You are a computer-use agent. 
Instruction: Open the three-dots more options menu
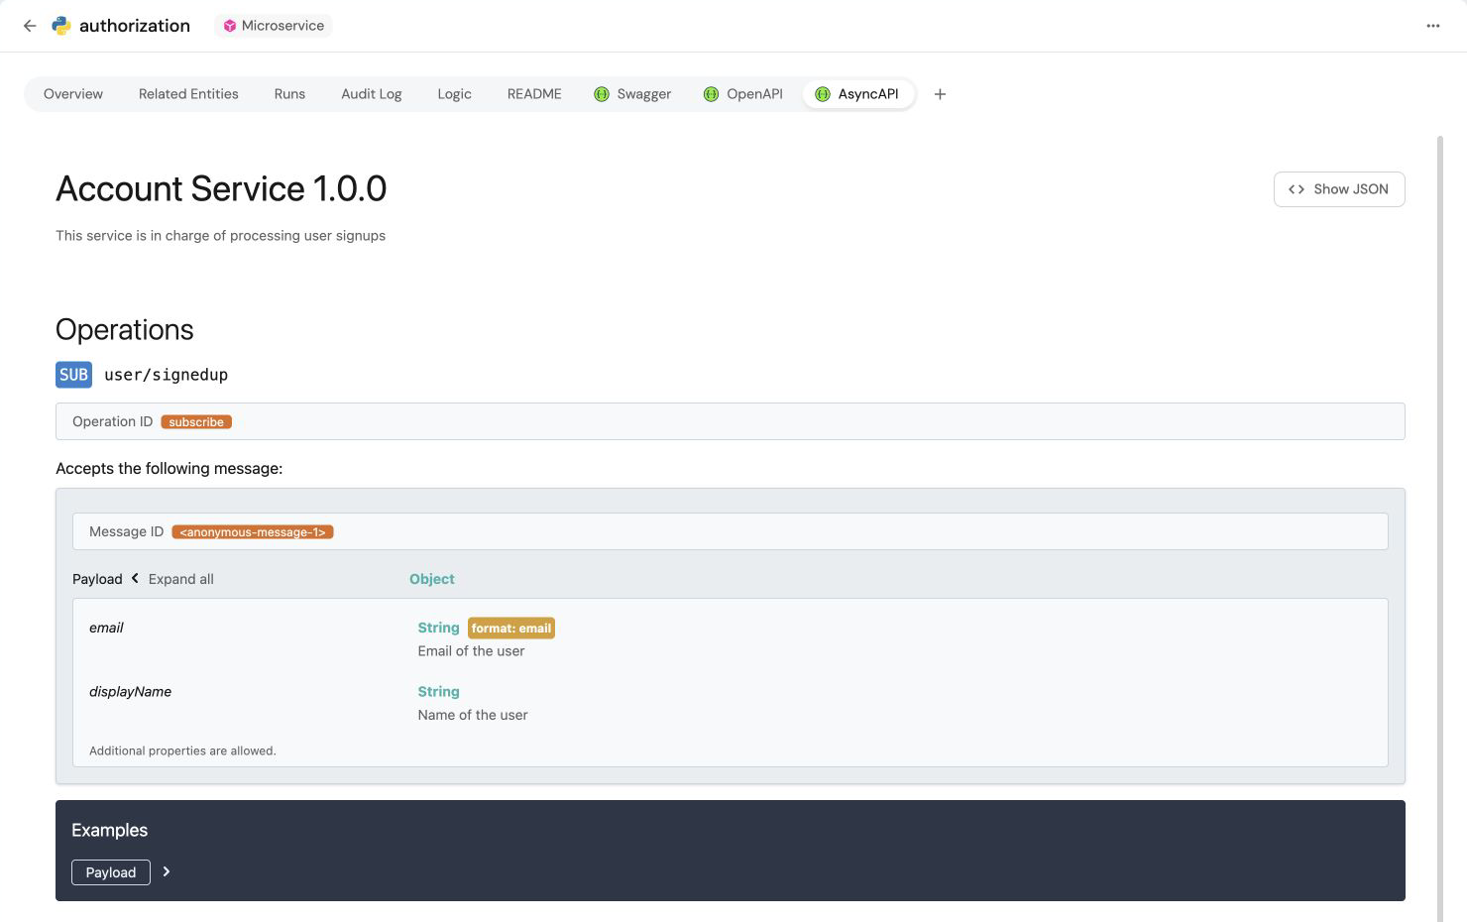coord(1432,26)
